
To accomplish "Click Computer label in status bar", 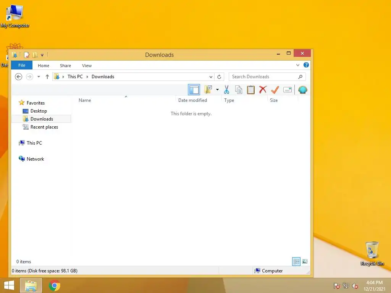I will click(x=272, y=271).
